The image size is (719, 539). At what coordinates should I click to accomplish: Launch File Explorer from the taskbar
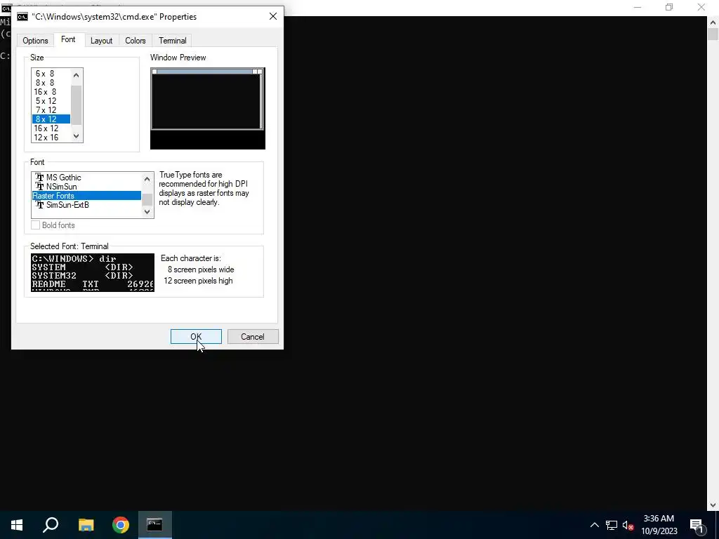point(86,525)
